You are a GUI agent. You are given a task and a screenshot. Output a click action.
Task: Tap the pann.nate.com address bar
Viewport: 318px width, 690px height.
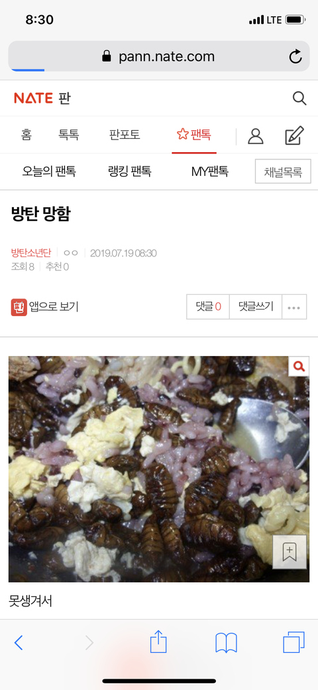click(x=158, y=56)
